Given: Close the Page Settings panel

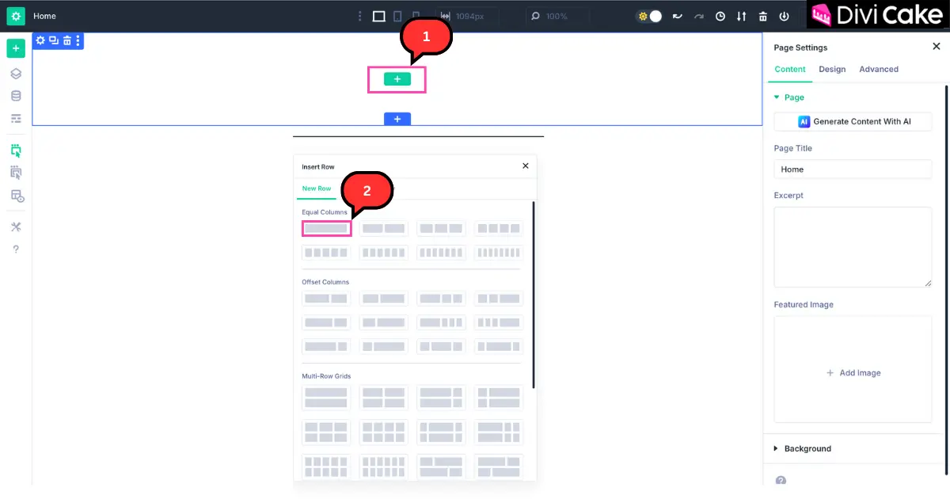Looking at the screenshot, I should point(937,47).
